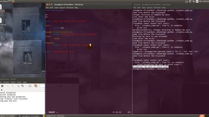209x117 pixels.
Task: Open Tools menu in Geany window
Action: 19,82
